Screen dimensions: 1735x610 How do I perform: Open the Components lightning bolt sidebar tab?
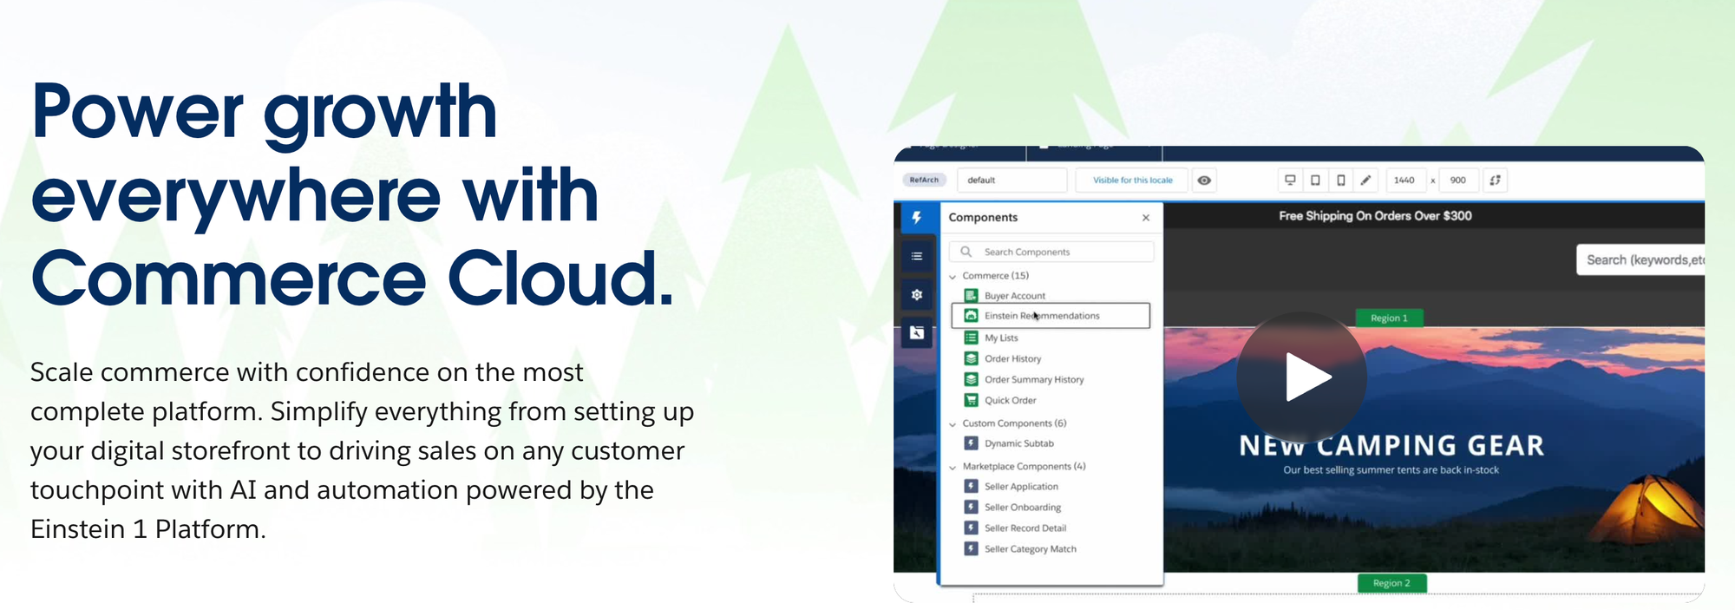click(x=917, y=218)
